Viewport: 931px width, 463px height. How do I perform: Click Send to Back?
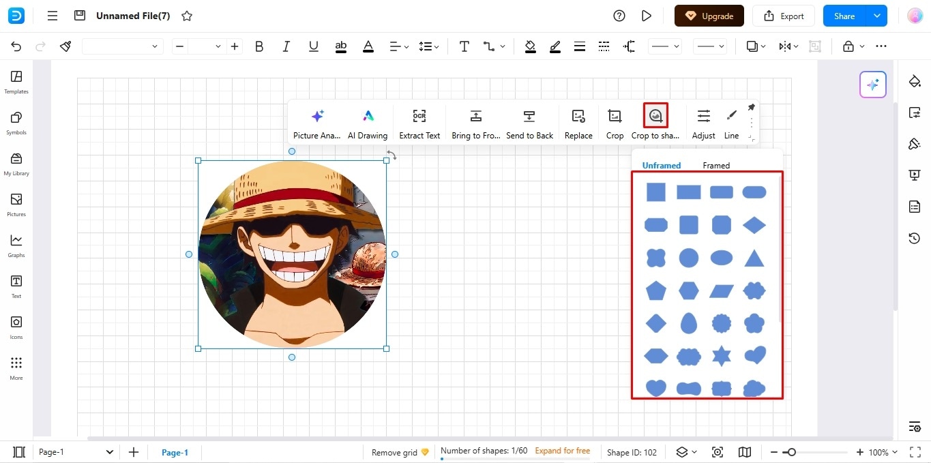pos(529,123)
